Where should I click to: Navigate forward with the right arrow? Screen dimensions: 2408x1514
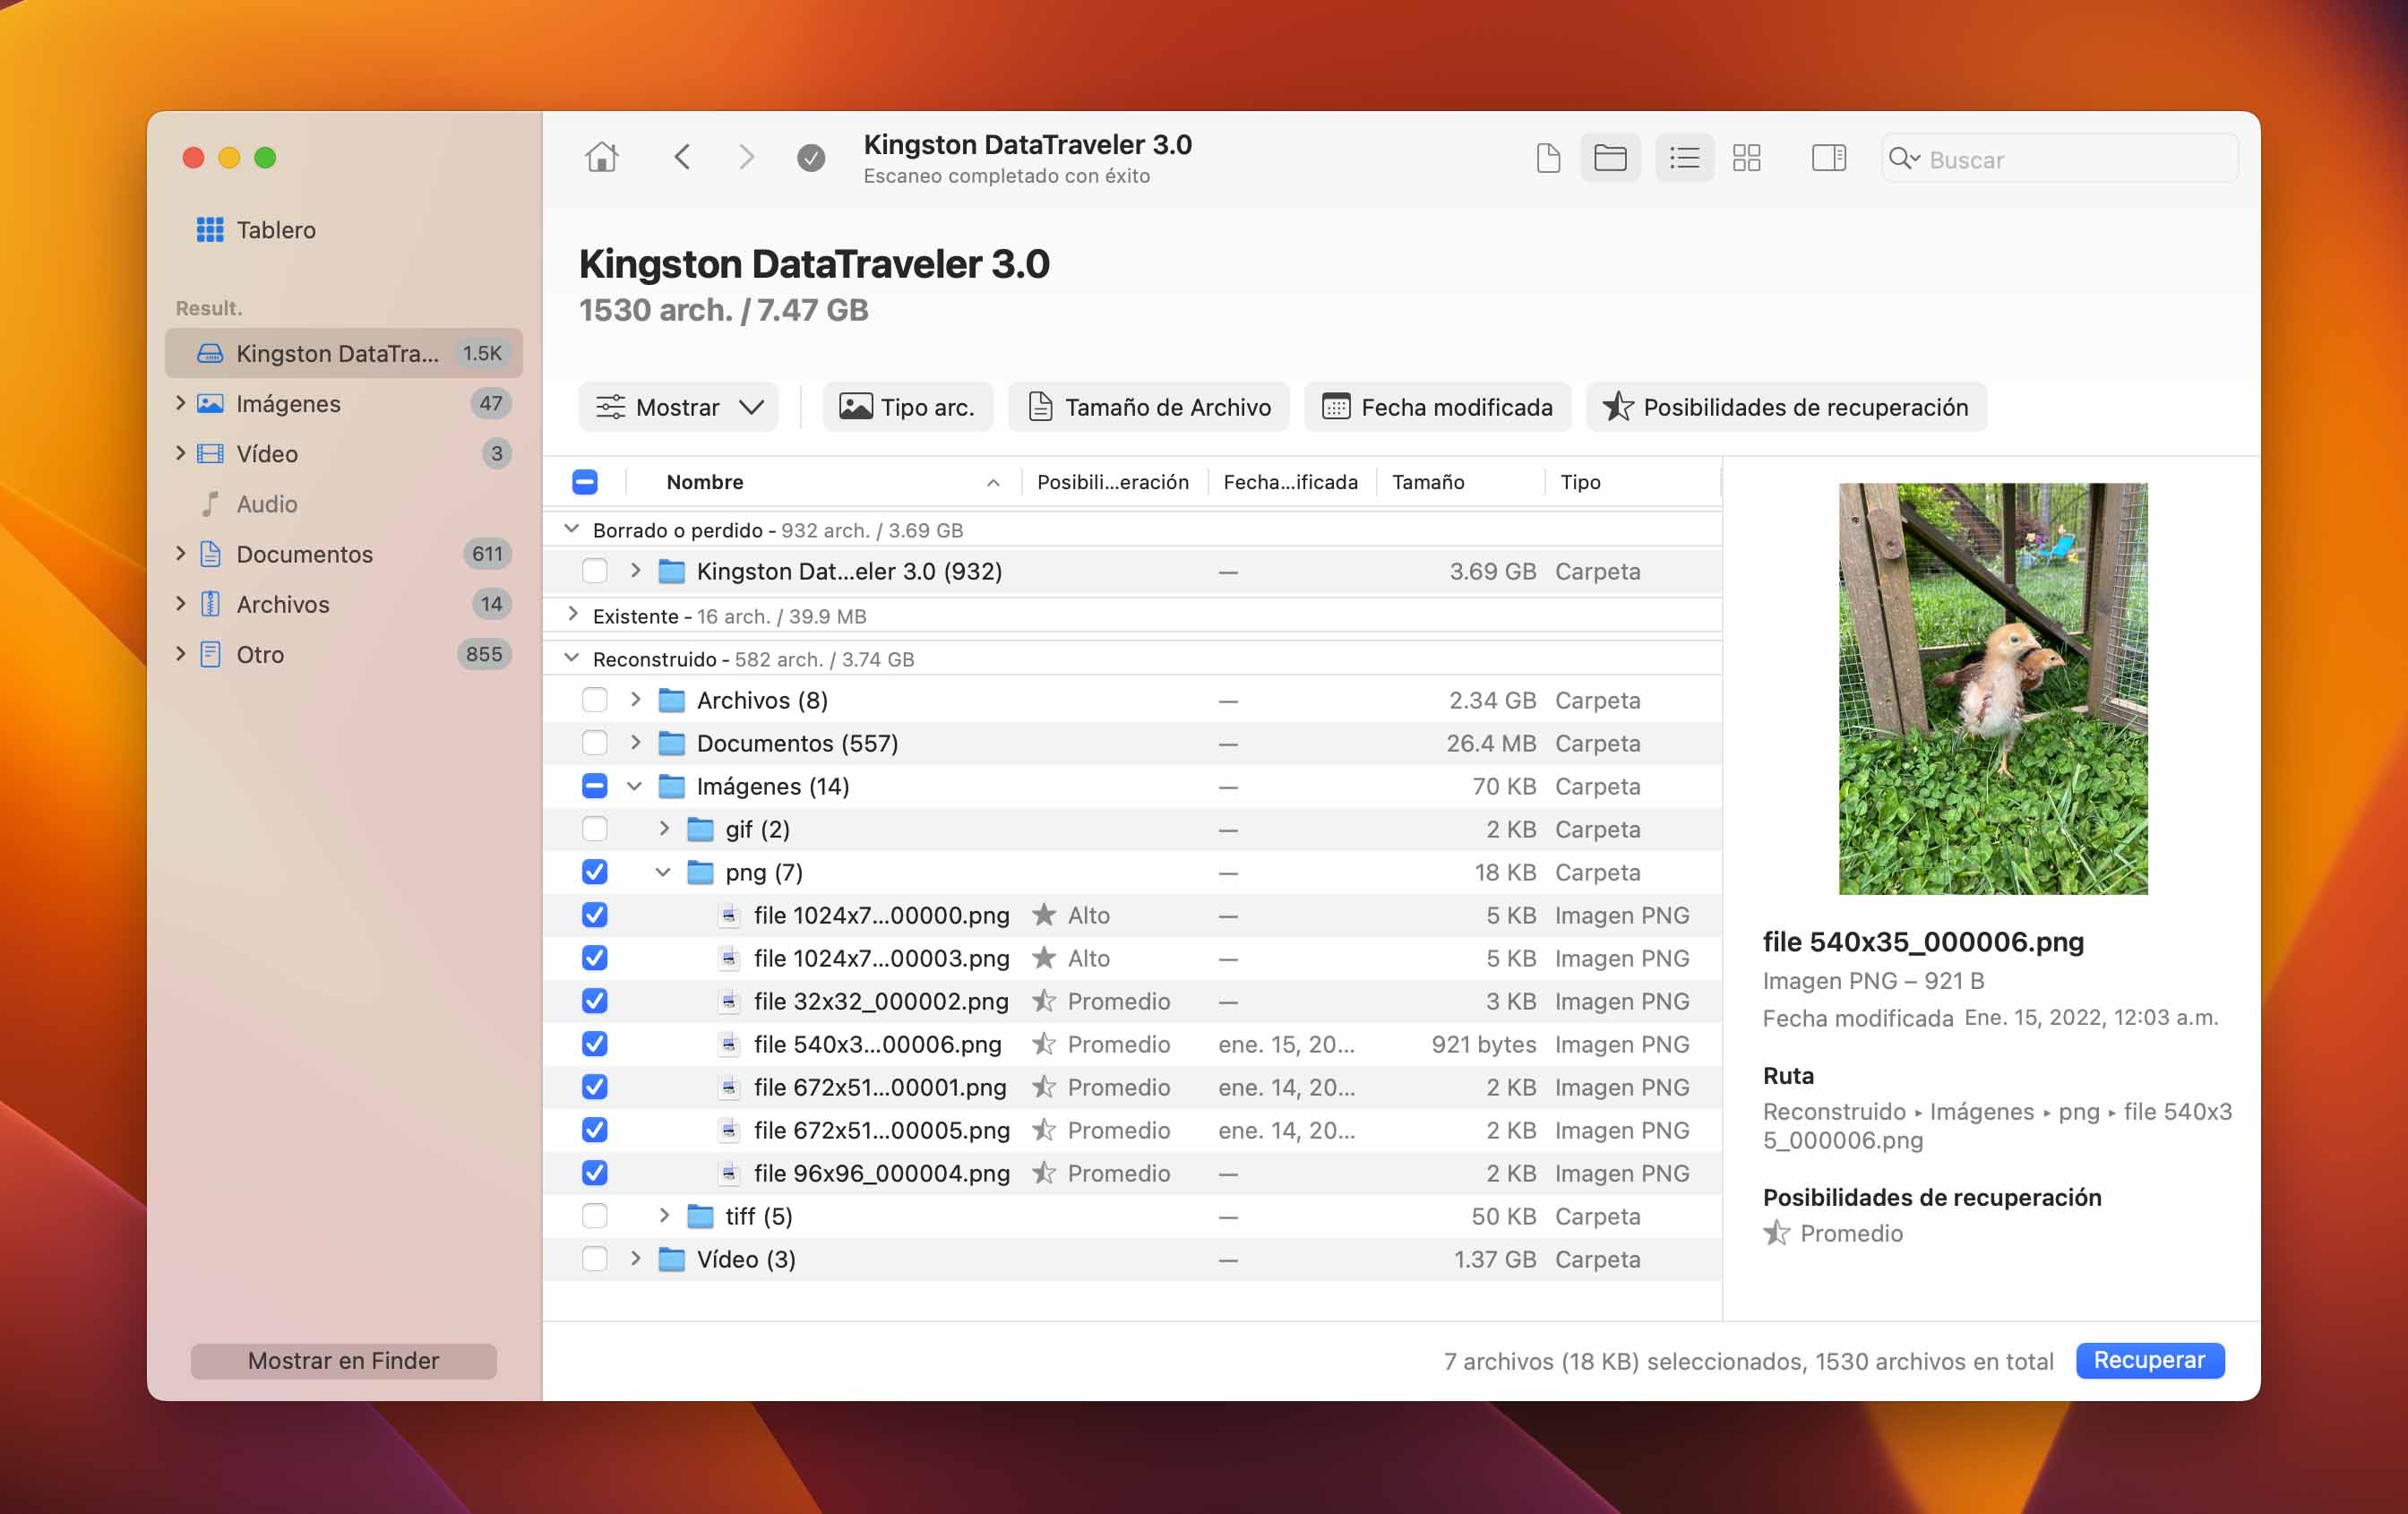pos(746,157)
